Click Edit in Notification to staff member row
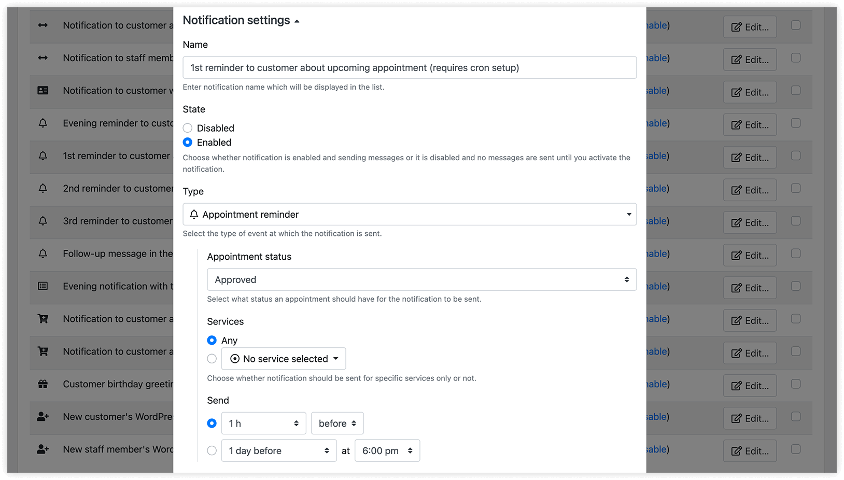Viewport: 844px width, 480px height. click(x=750, y=60)
